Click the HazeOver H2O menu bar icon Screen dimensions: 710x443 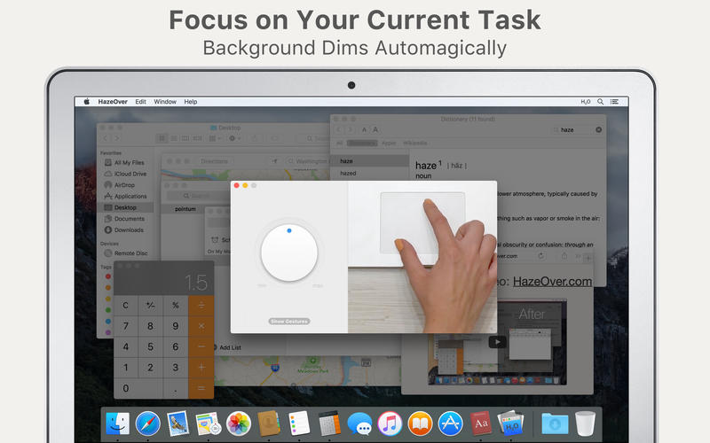(x=586, y=102)
